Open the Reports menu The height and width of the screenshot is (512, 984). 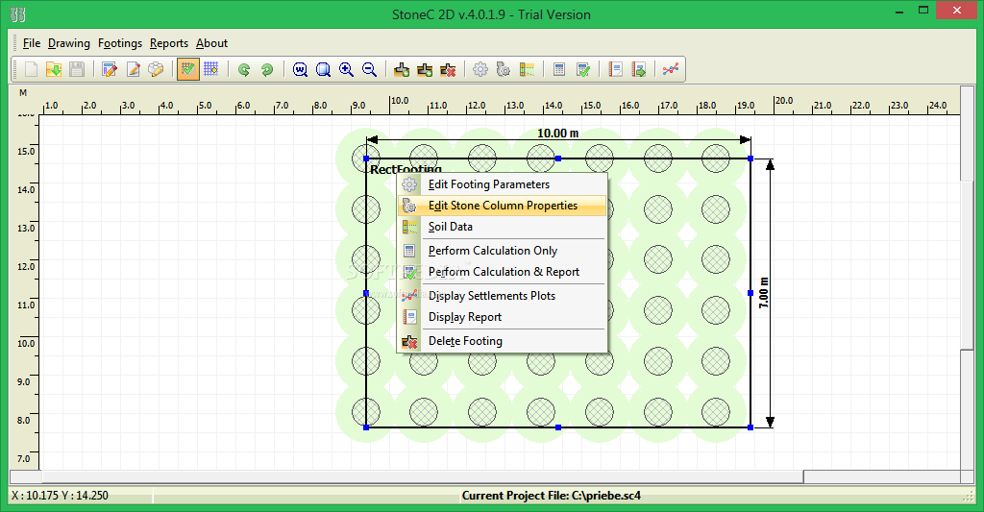coord(169,43)
